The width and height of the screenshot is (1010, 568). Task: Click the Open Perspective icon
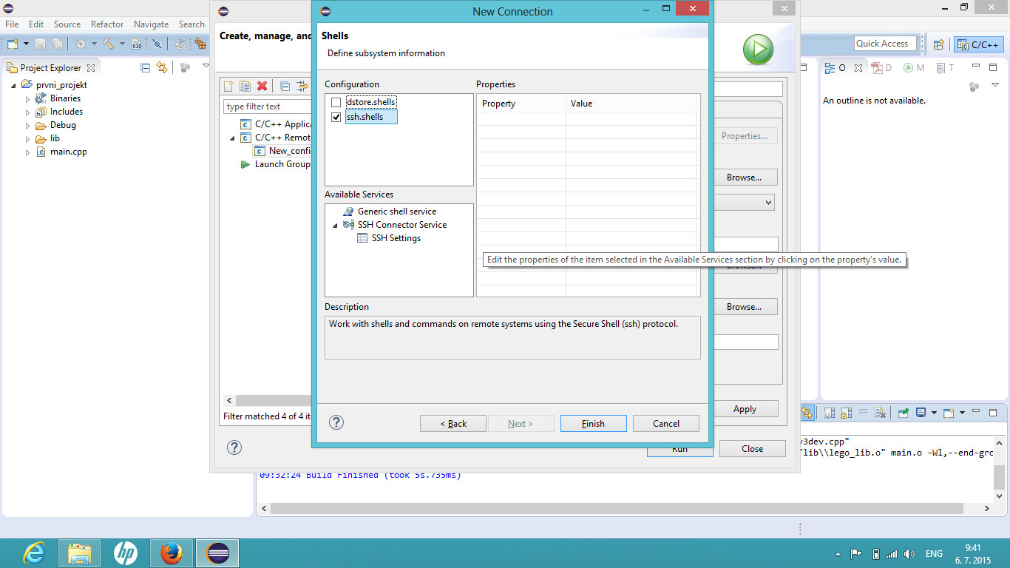pyautogui.click(x=938, y=44)
